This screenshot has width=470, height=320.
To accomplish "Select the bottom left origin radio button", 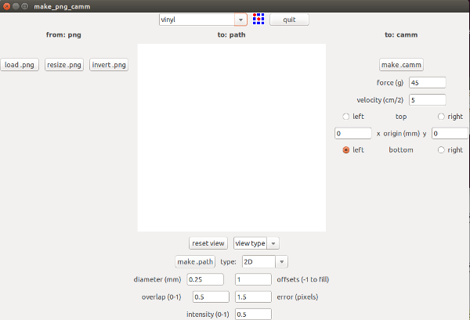I will [346, 150].
